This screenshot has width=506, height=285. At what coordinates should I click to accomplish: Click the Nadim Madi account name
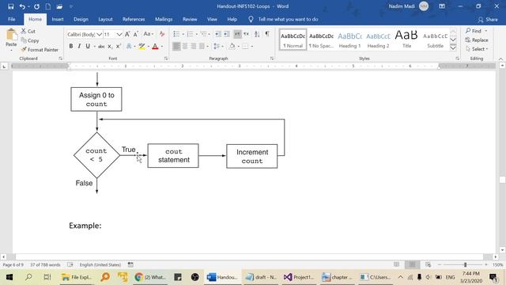click(402, 6)
